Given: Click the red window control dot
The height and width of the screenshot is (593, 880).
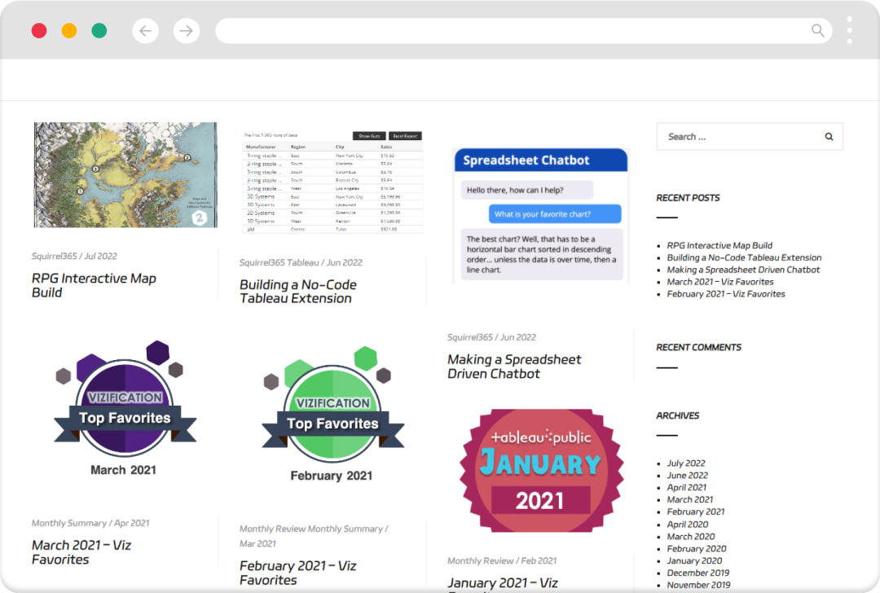Looking at the screenshot, I should click(x=39, y=30).
